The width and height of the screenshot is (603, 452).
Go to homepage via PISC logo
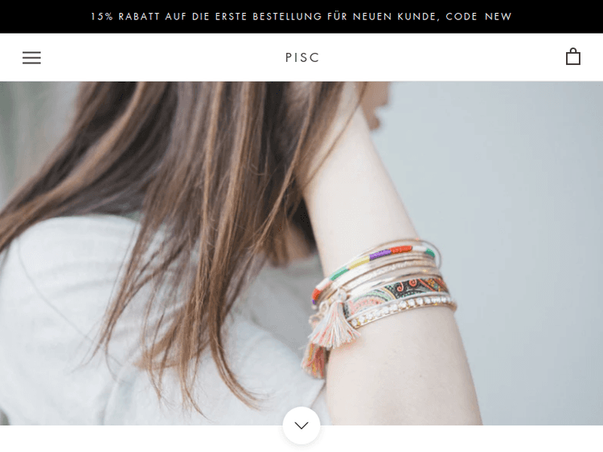302,58
